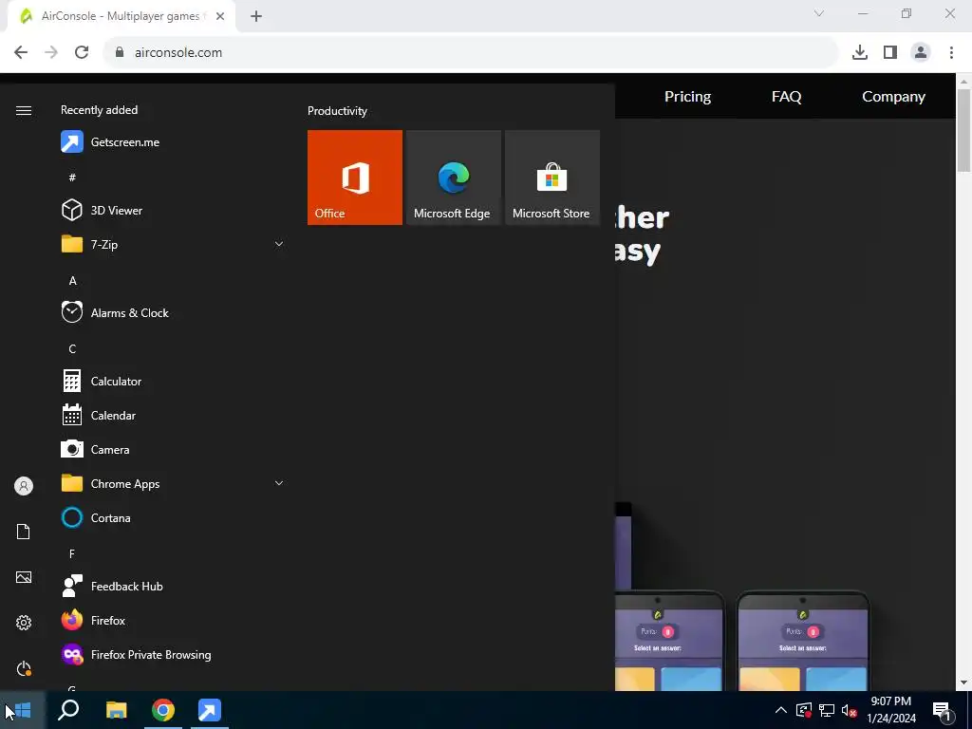Click the Productivity group title
This screenshot has width=972, height=729.
(x=337, y=111)
